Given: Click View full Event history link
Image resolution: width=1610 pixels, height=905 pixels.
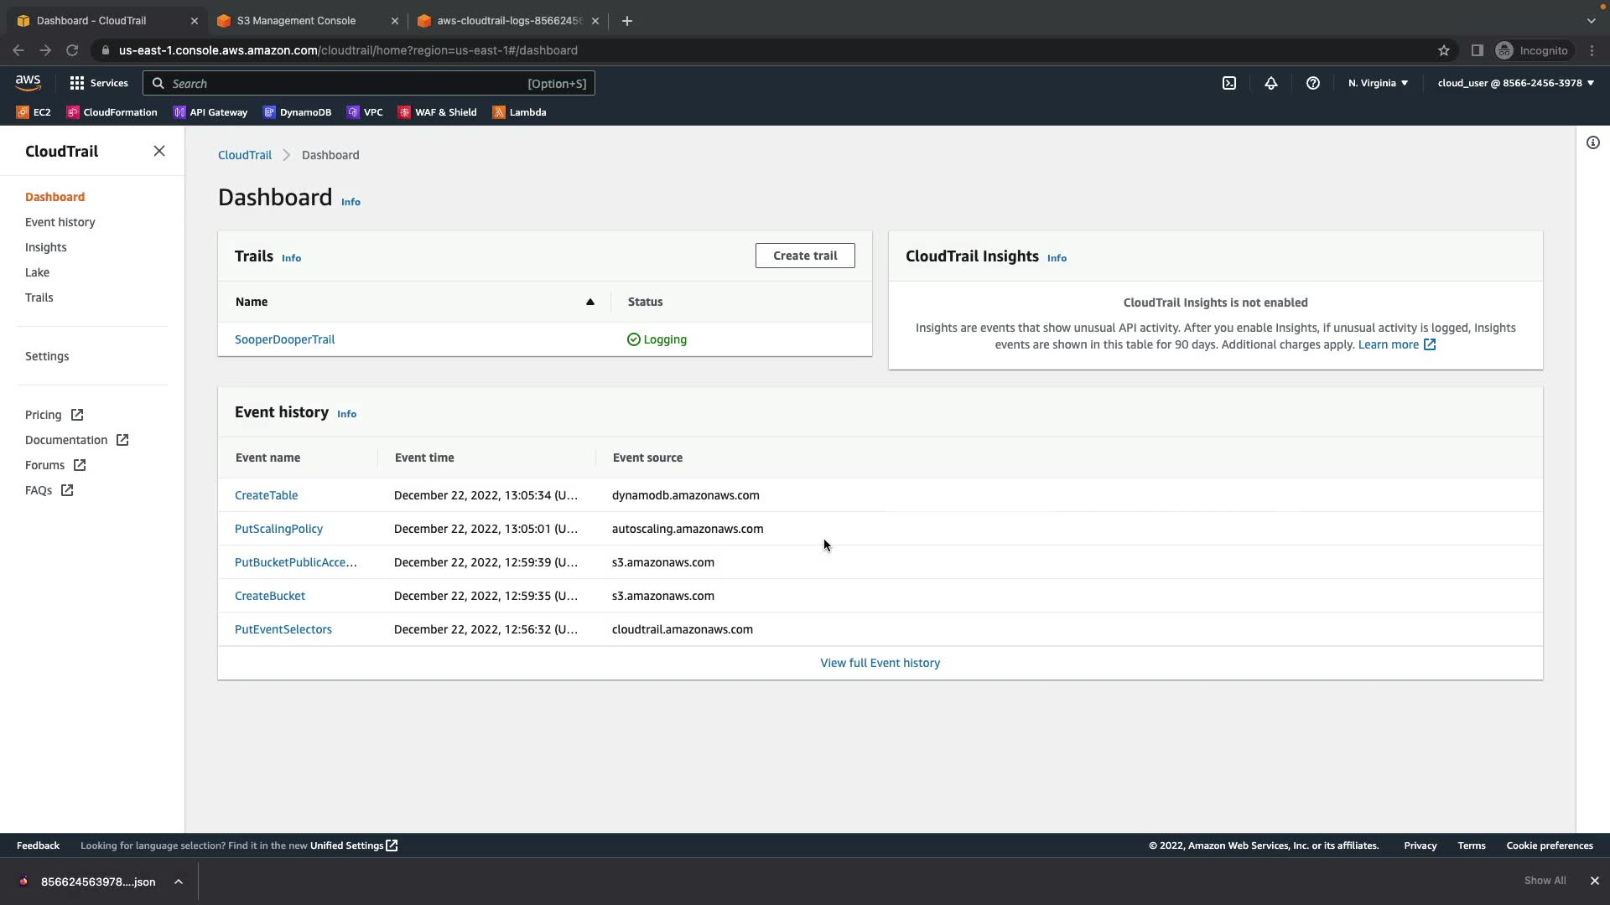Looking at the screenshot, I should 880,663.
